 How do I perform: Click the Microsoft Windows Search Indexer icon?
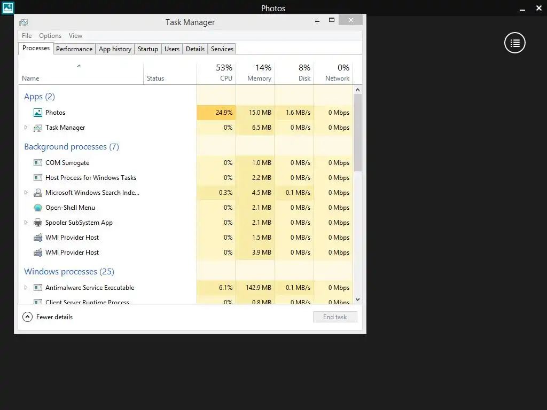(x=38, y=193)
